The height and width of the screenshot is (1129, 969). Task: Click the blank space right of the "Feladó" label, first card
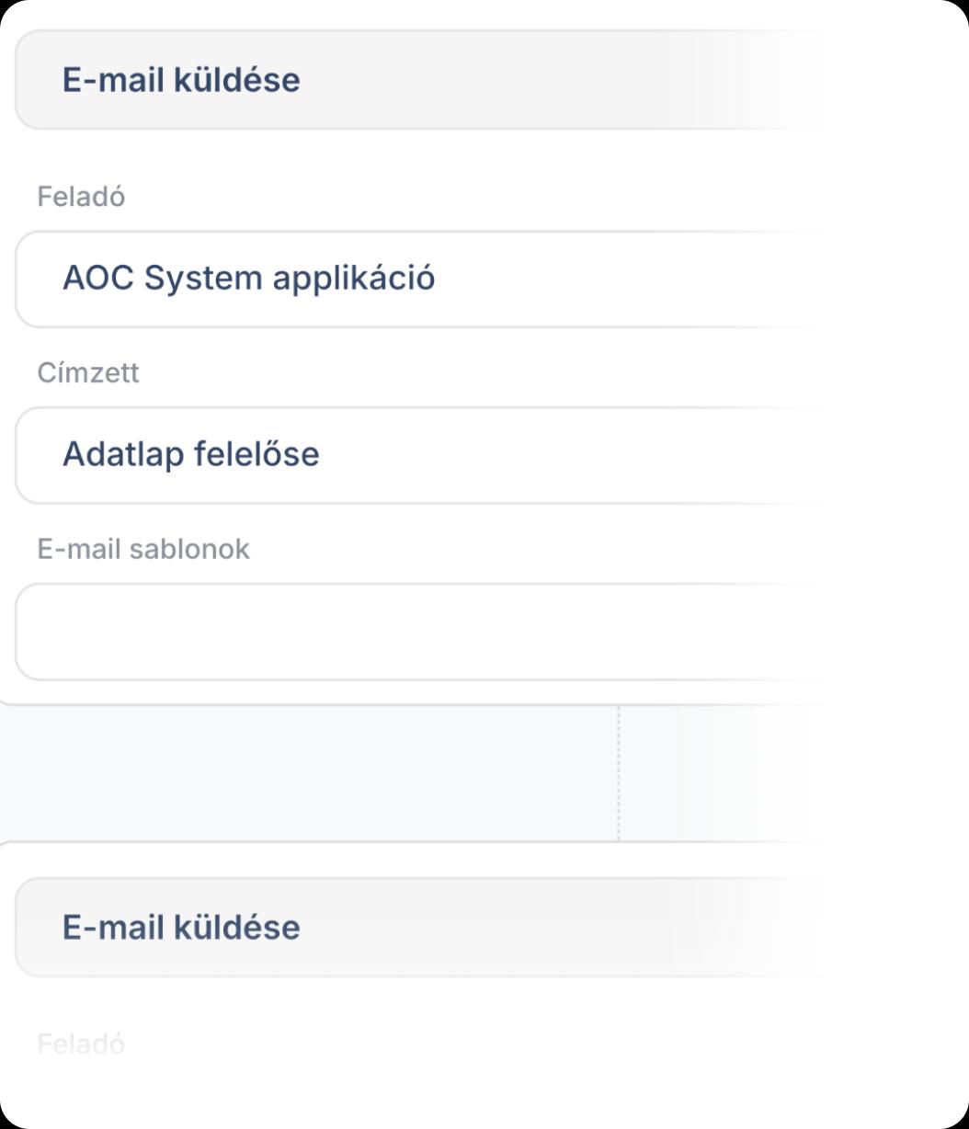[x=460, y=197]
